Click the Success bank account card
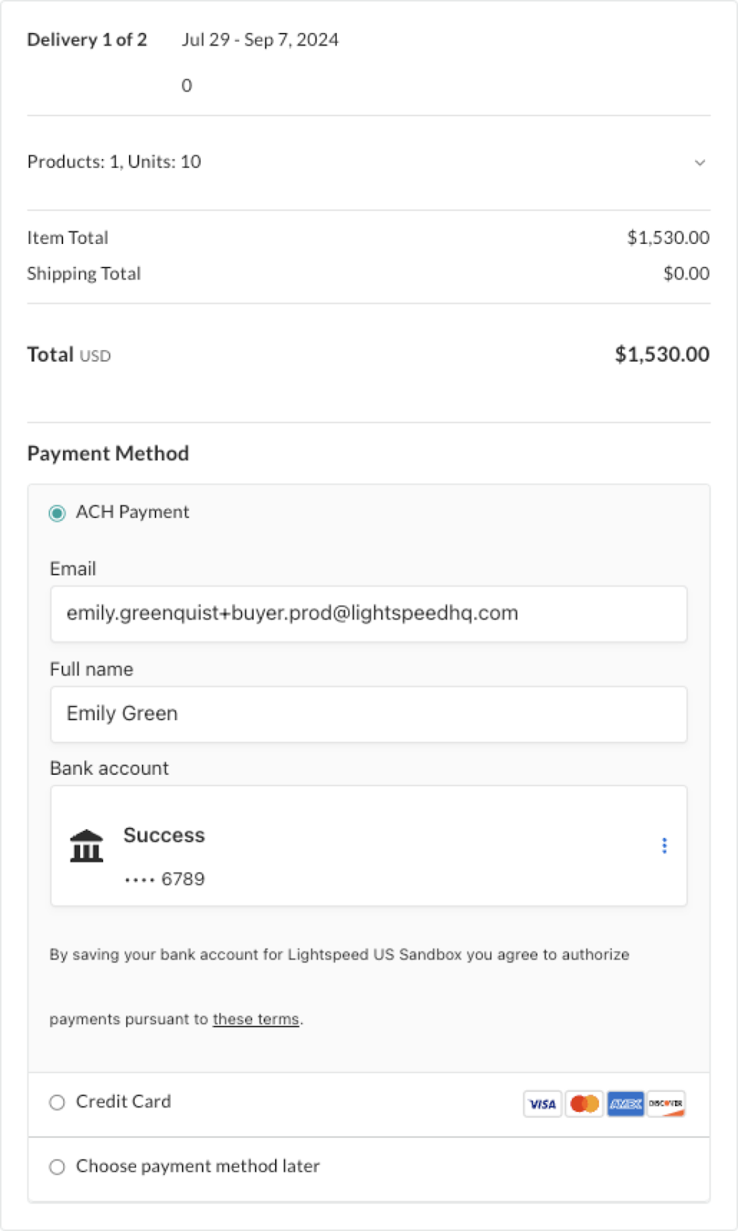738x1231 pixels. (x=368, y=845)
